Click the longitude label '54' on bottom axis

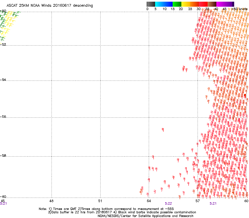[x=149, y=201]
